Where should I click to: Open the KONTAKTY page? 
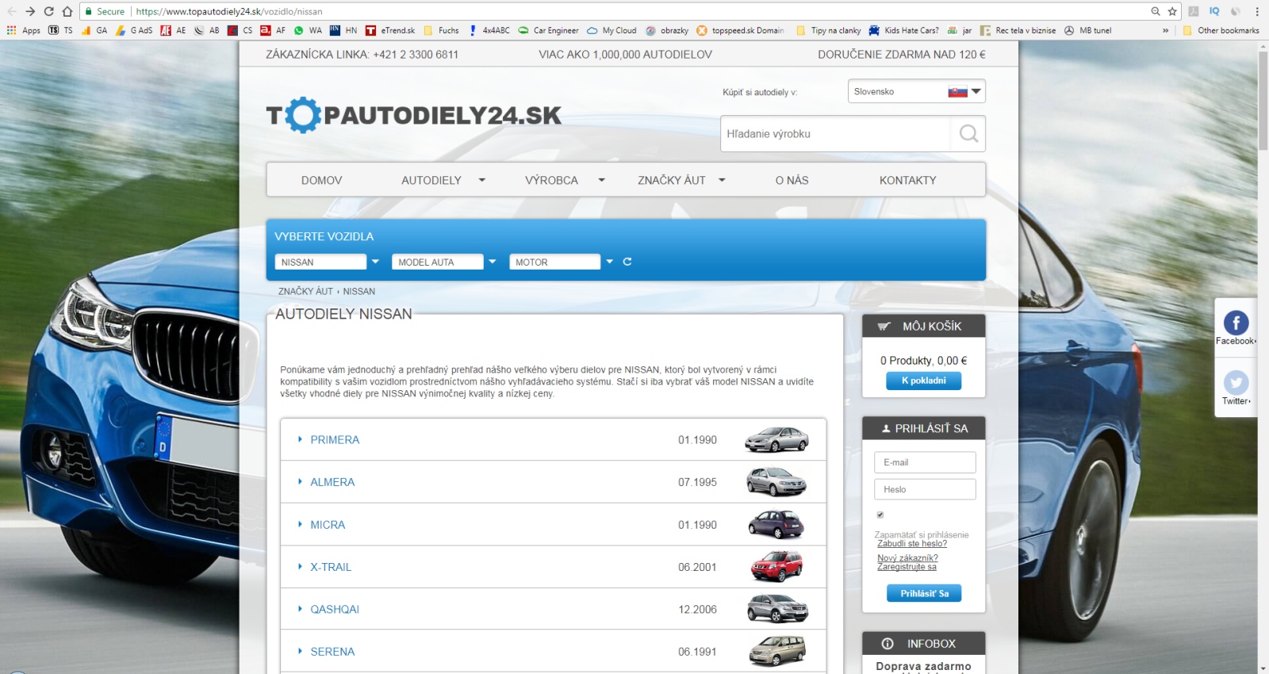(907, 180)
